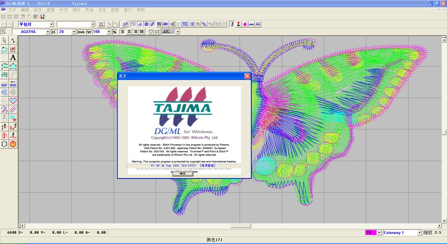This screenshot has height=244, width=447.
Task: Select the blue Pac-Man shaped fill tool
Action: point(4,92)
